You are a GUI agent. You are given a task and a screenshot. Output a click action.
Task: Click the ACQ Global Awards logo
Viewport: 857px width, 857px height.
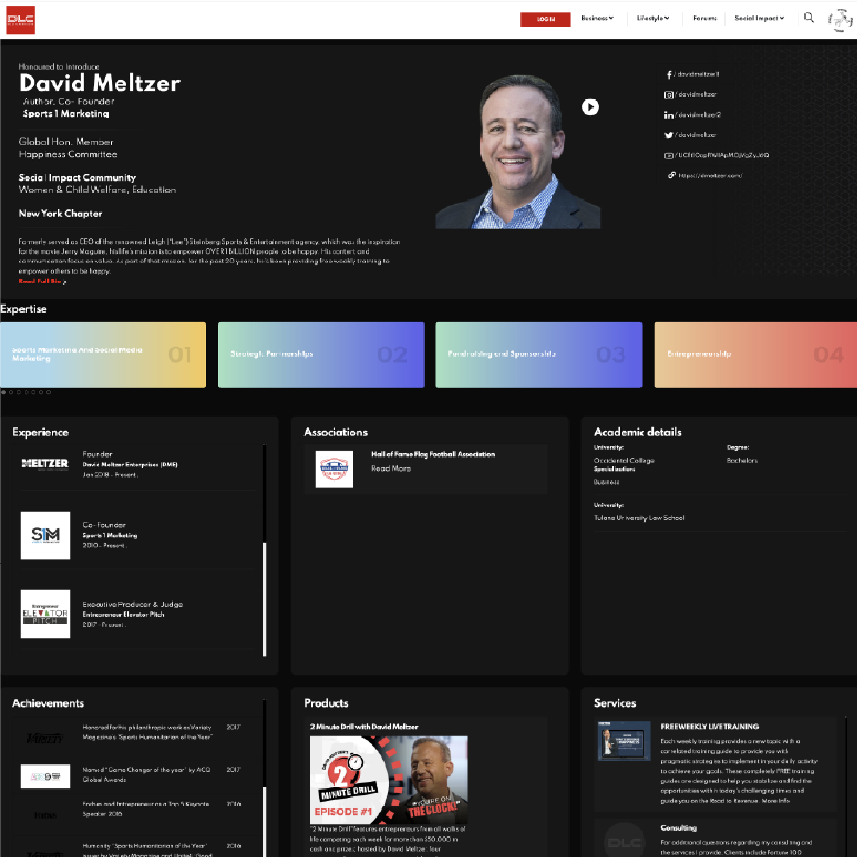coord(45,776)
